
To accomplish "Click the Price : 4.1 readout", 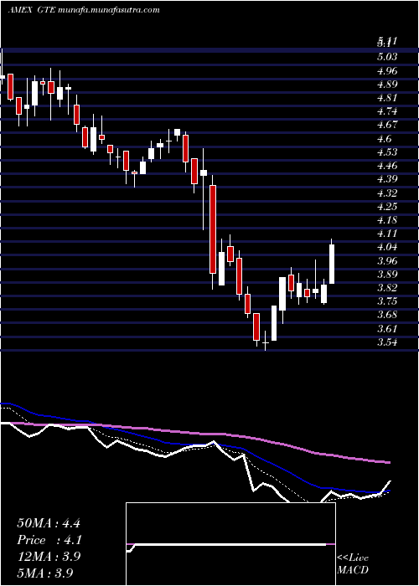I will point(49,540).
